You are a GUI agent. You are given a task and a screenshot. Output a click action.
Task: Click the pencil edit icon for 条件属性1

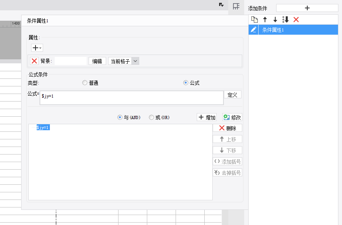tap(253, 30)
